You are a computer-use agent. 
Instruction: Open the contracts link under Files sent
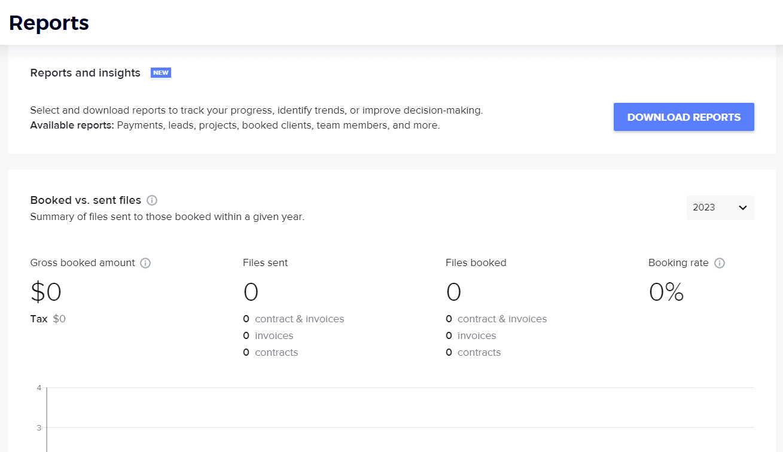point(276,352)
